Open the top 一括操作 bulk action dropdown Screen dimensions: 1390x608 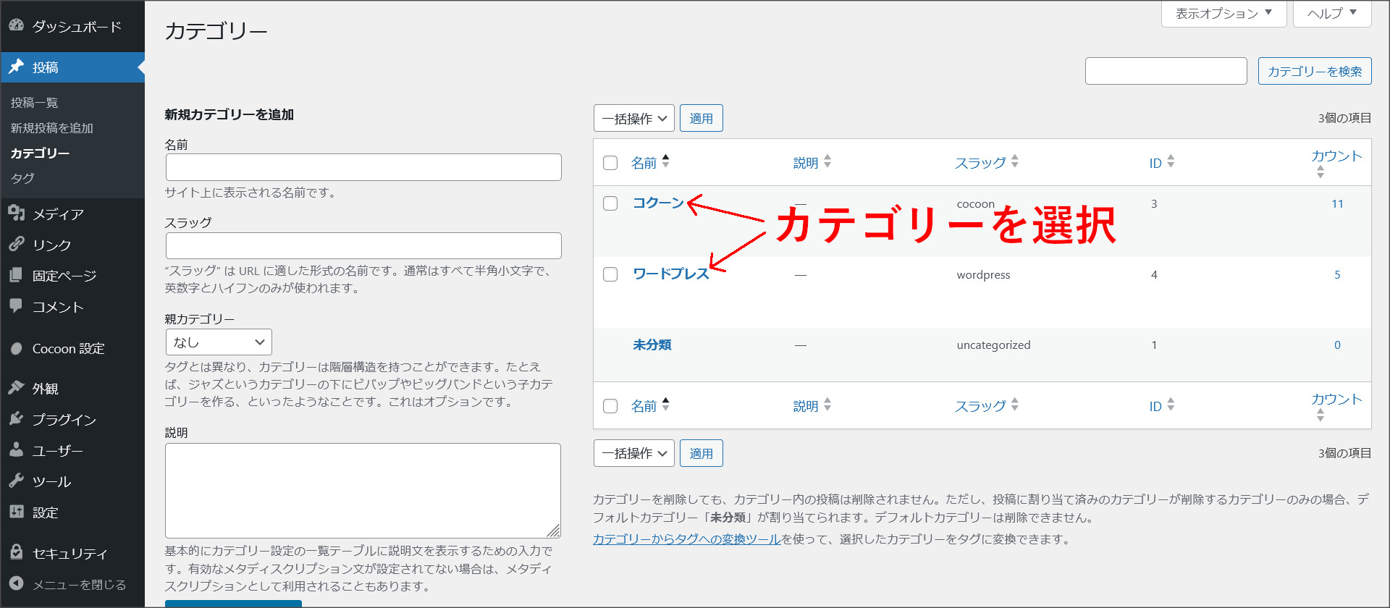(634, 118)
